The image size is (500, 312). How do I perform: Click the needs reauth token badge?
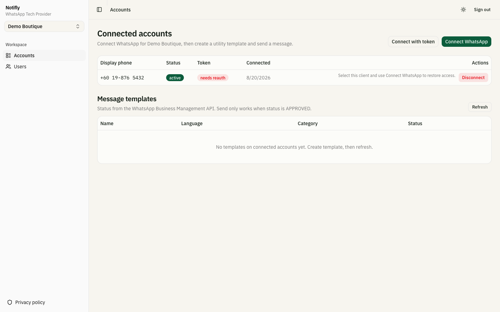click(x=213, y=78)
